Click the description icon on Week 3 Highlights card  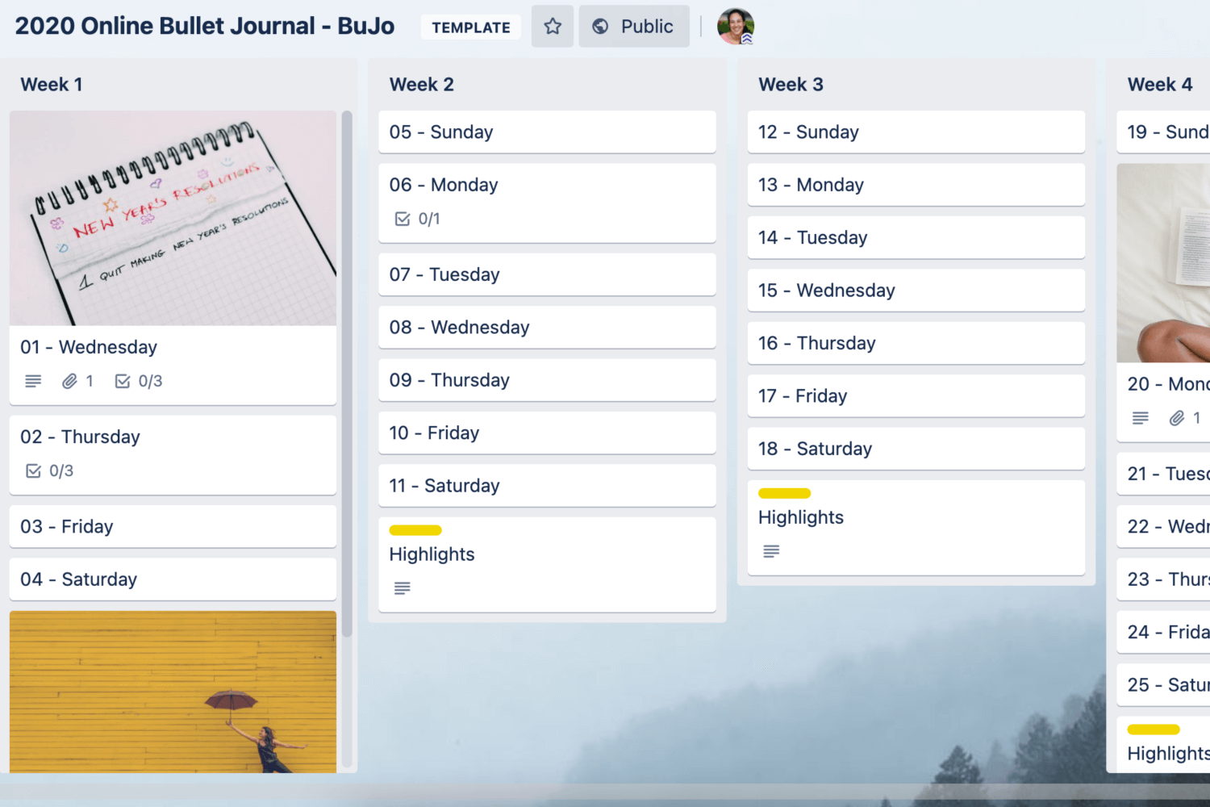771,551
